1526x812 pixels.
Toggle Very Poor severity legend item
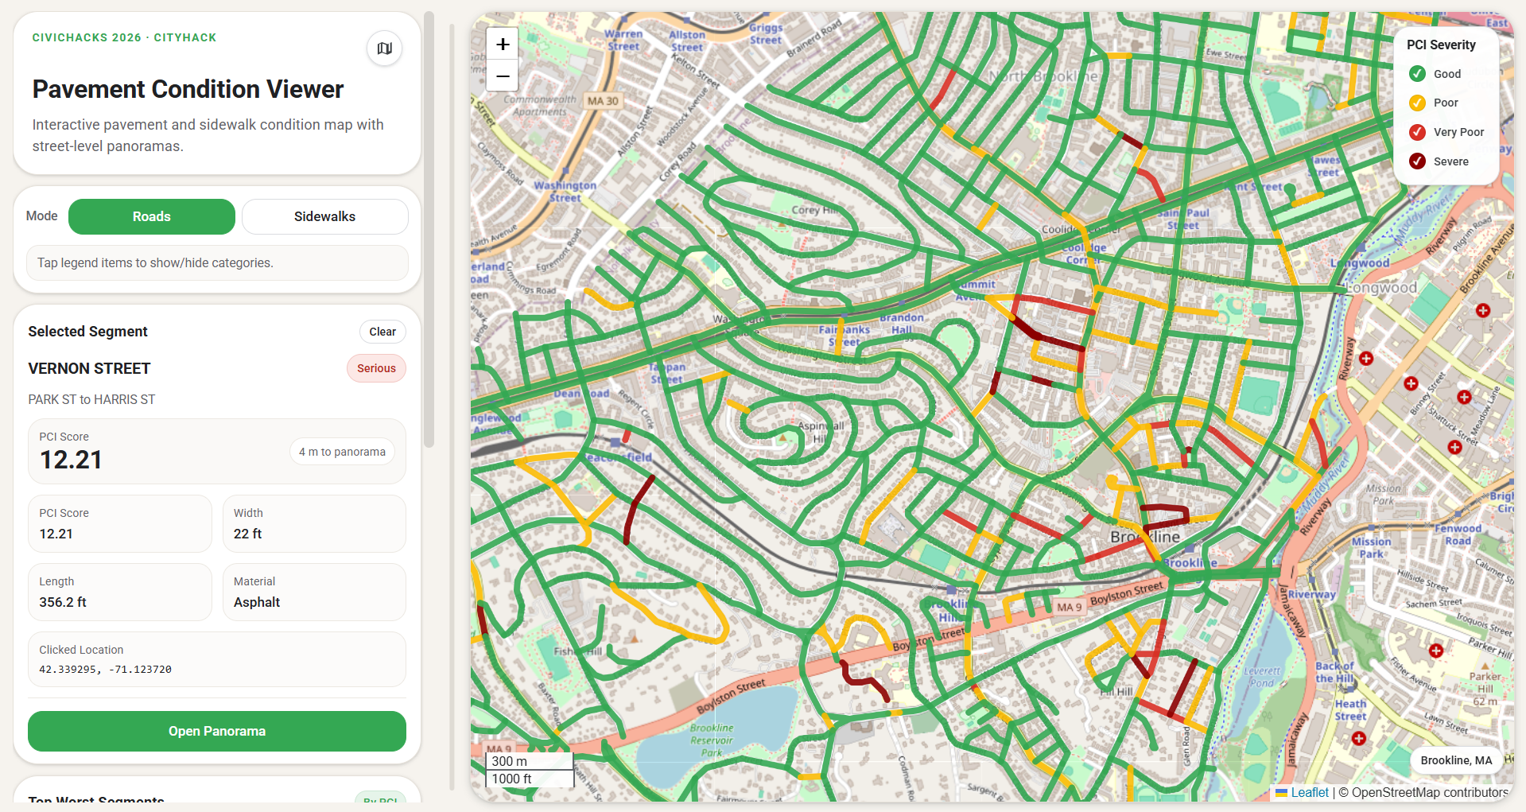click(1446, 132)
